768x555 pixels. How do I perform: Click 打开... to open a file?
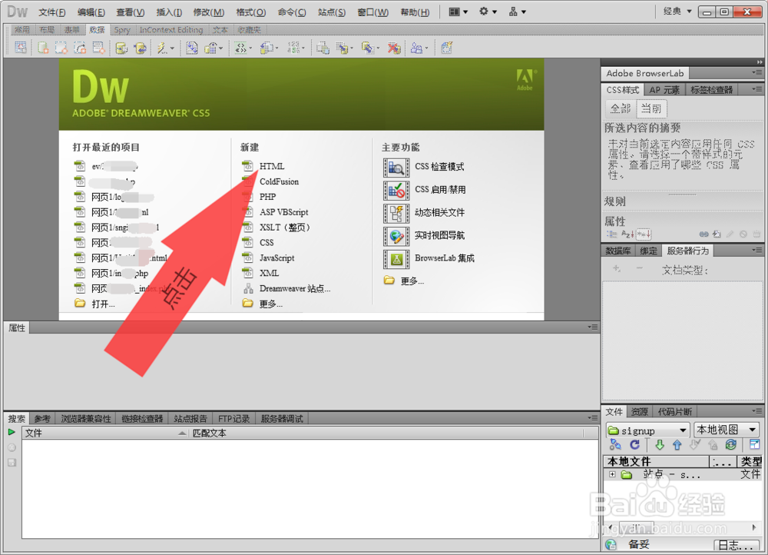[x=104, y=304]
